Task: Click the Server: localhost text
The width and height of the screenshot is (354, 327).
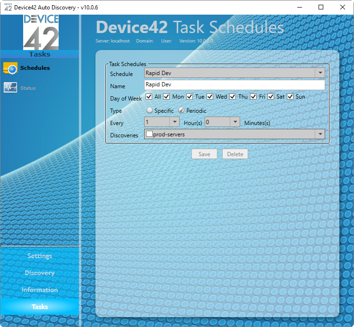Action: [x=112, y=41]
